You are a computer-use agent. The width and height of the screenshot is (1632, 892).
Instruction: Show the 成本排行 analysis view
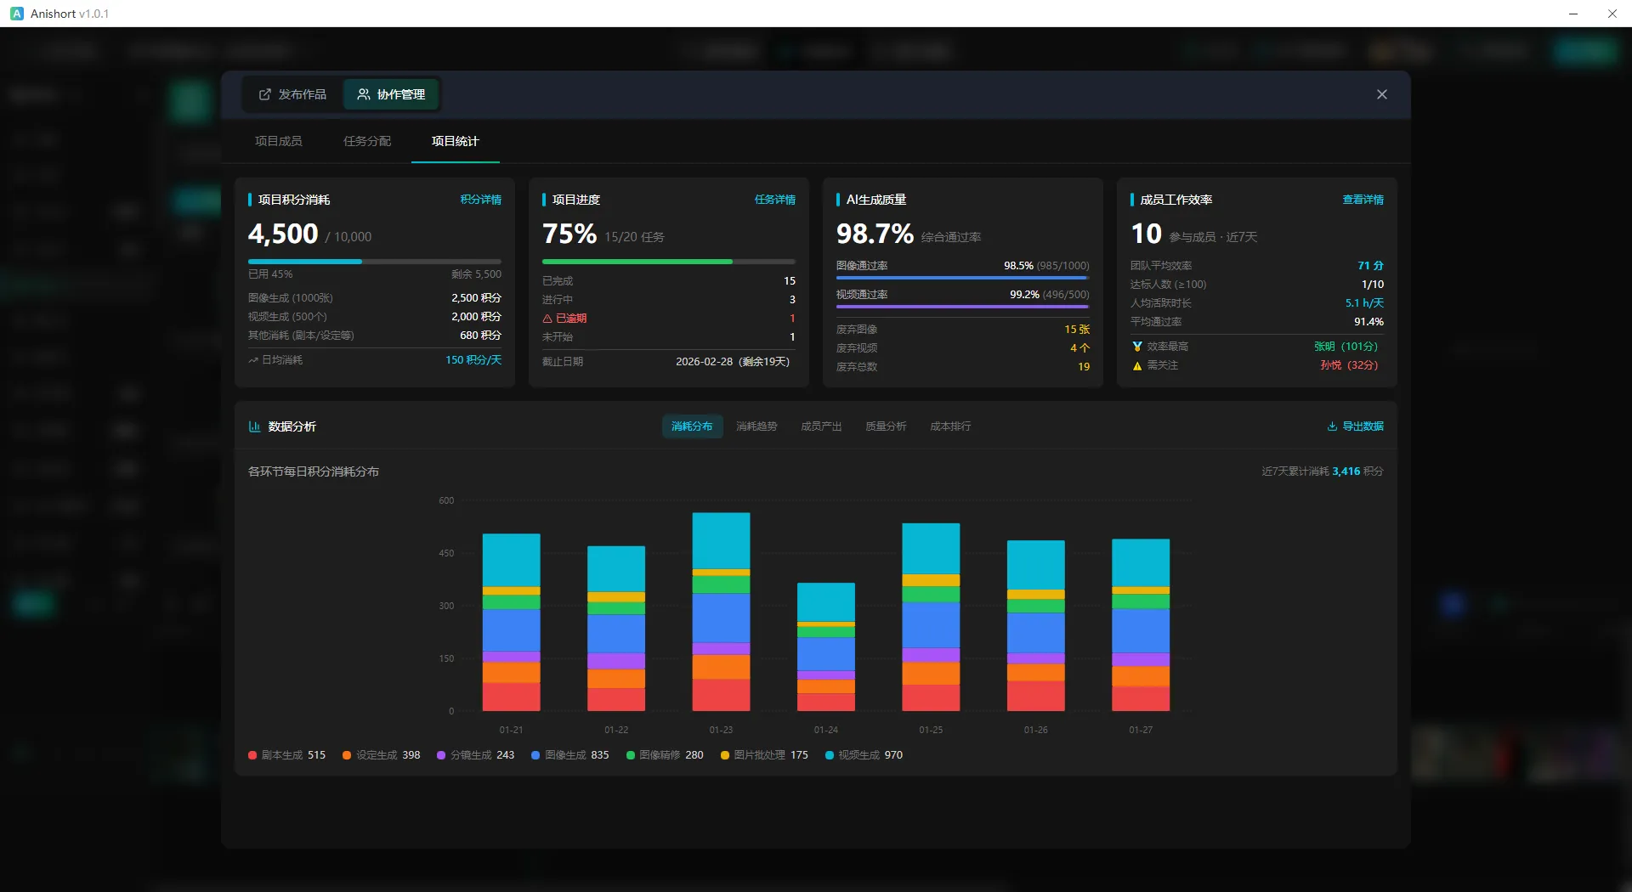(949, 426)
